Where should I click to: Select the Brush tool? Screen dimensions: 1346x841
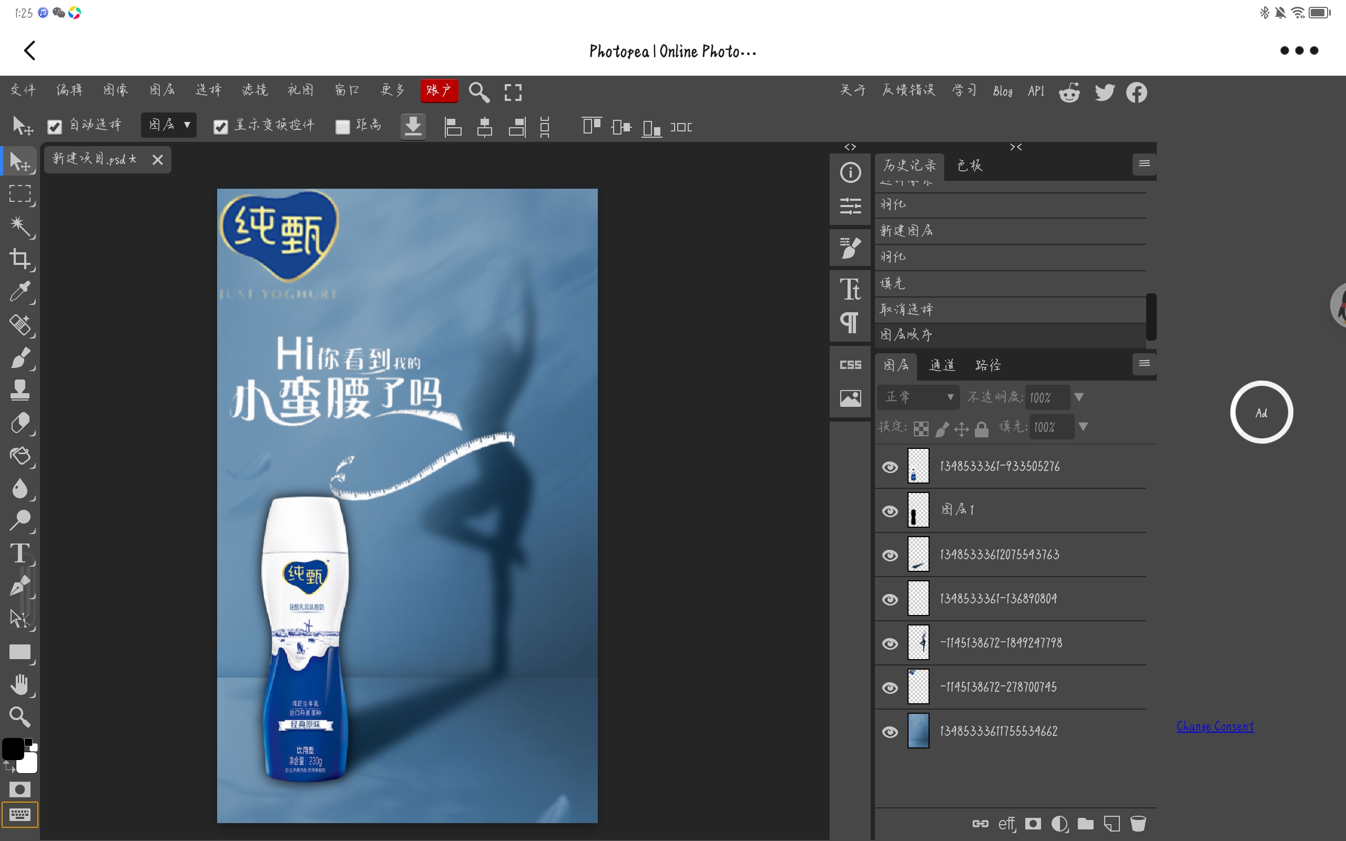(20, 357)
